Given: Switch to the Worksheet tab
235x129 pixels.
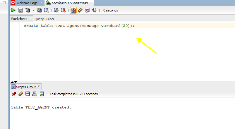Looking at the screenshot, I should (19, 19).
